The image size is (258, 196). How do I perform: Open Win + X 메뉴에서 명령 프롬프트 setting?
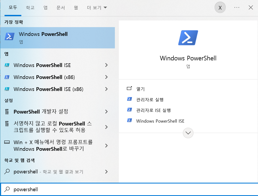click(x=58, y=146)
